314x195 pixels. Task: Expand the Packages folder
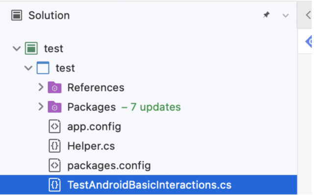tap(41, 107)
